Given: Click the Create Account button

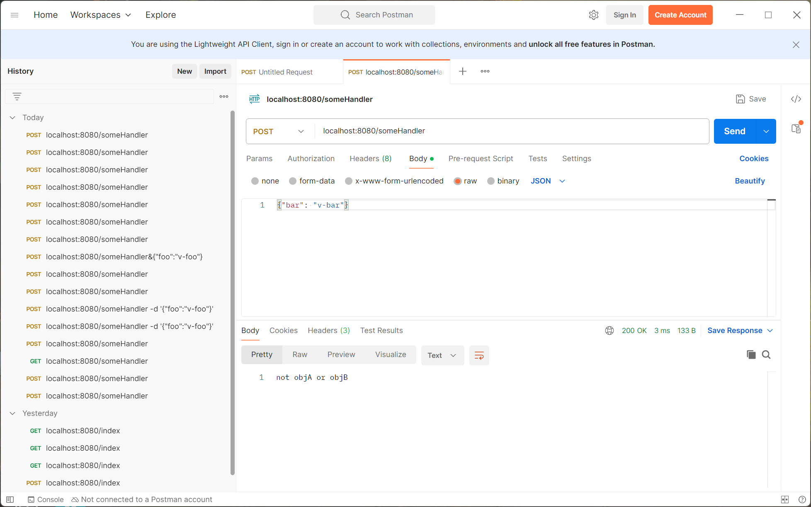Looking at the screenshot, I should coord(680,15).
